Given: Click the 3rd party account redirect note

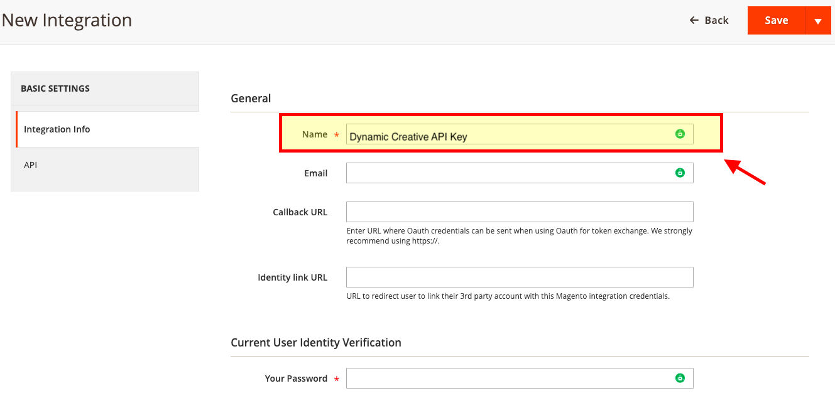Looking at the screenshot, I should (508, 296).
